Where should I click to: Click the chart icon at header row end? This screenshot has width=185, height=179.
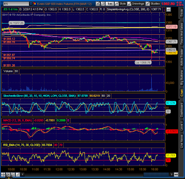[x=168, y=9]
